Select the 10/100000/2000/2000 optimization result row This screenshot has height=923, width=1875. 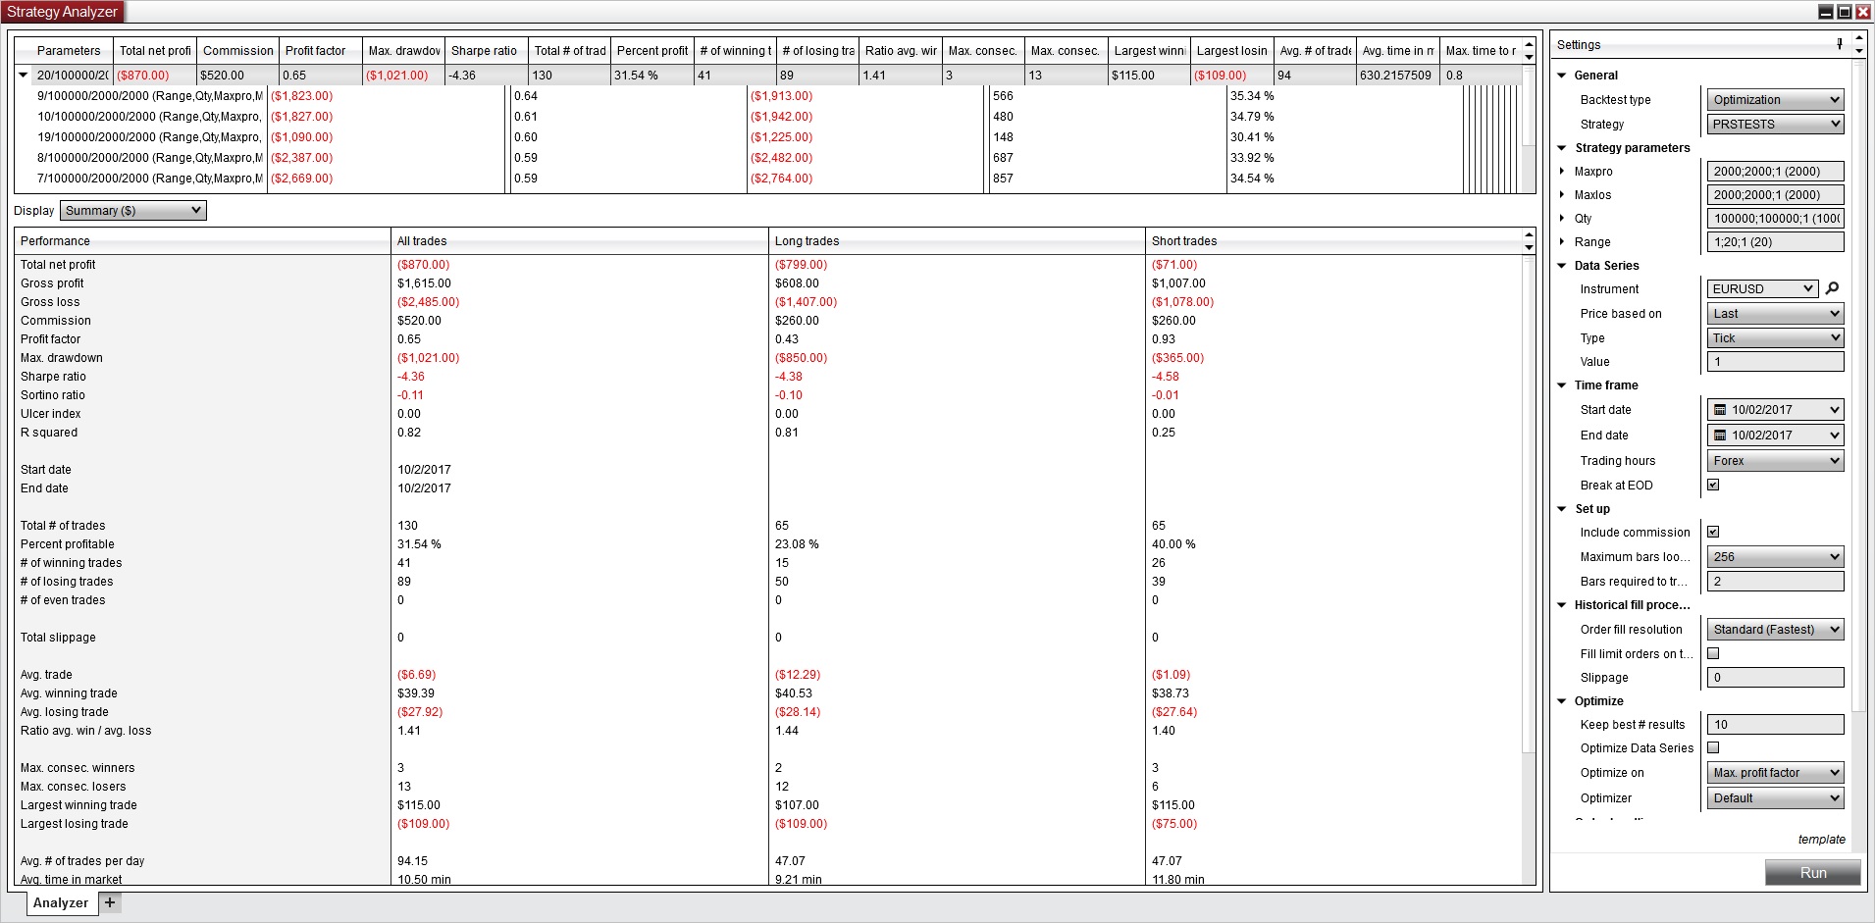coord(768,117)
